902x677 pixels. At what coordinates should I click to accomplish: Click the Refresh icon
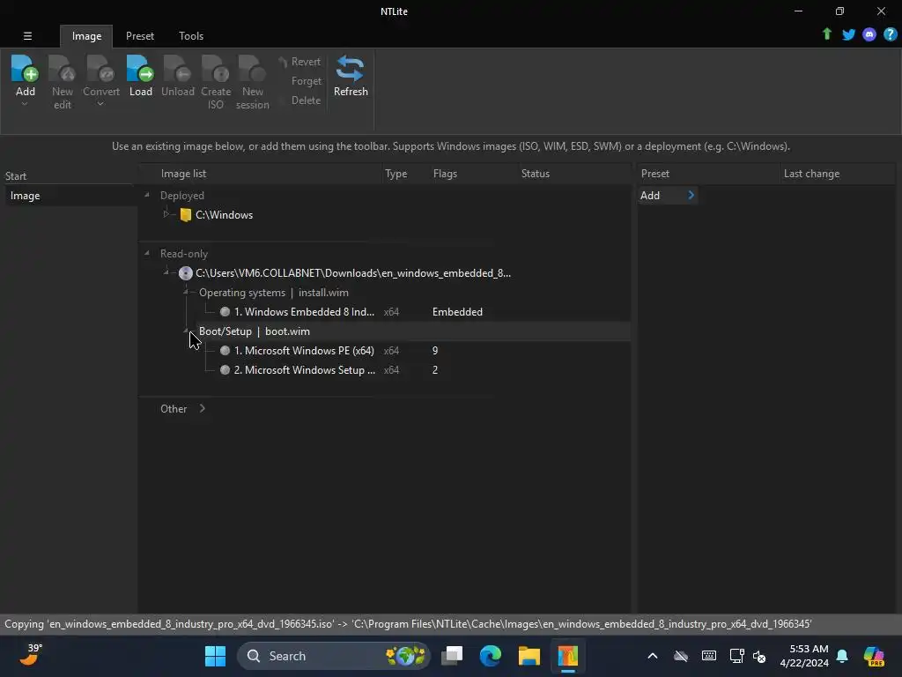pyautogui.click(x=351, y=69)
